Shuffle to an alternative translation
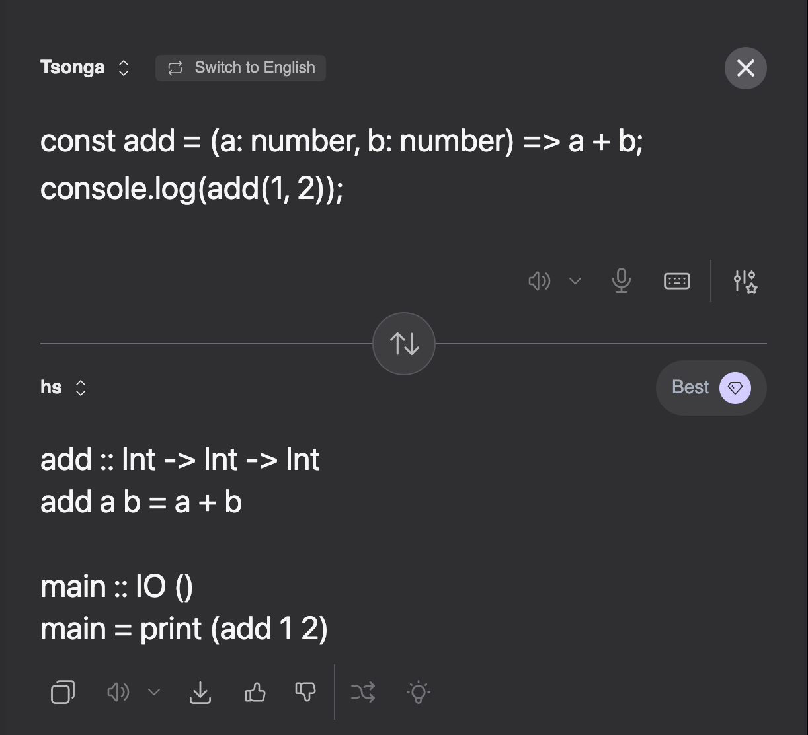This screenshot has height=735, width=808. pos(363,692)
